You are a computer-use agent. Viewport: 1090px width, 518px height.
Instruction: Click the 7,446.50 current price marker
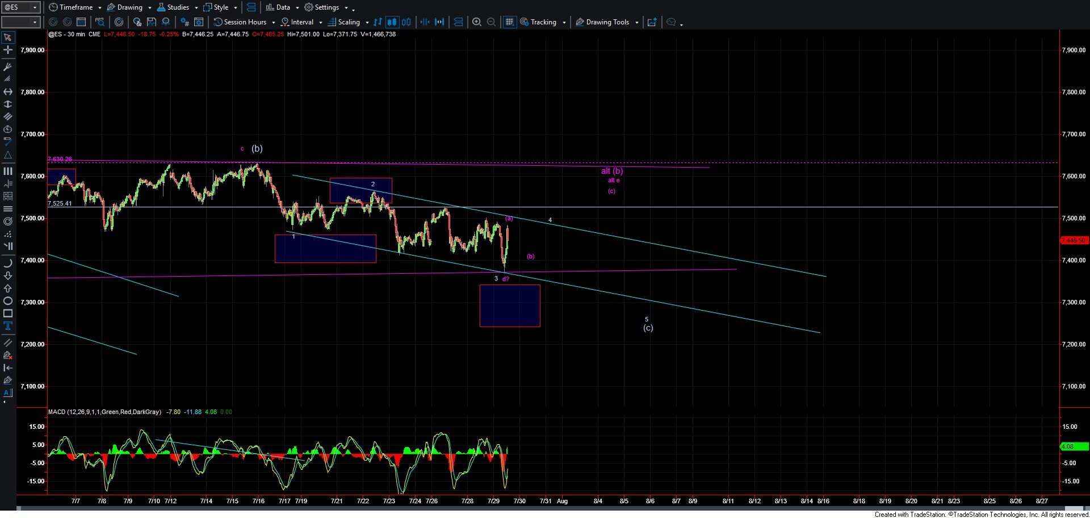click(1074, 240)
